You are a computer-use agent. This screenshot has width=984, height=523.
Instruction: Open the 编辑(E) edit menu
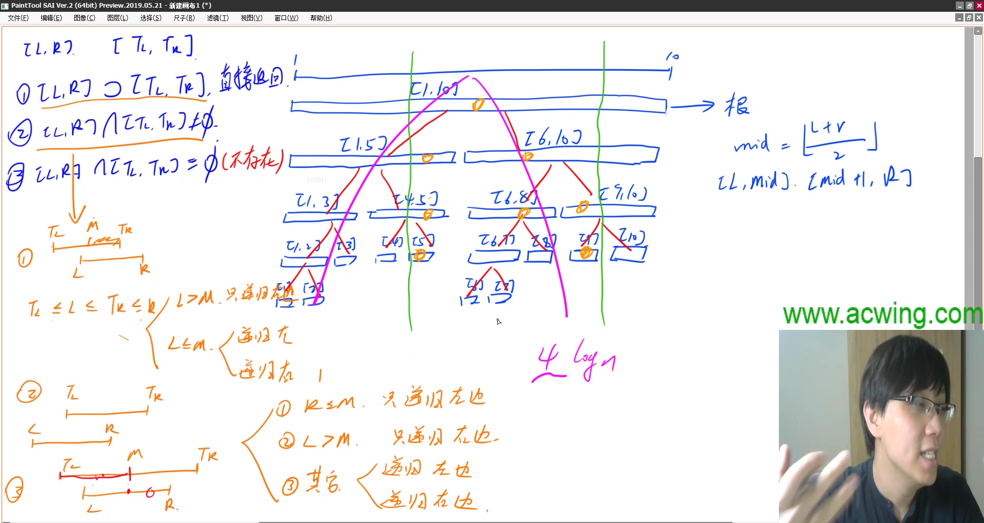[51, 18]
